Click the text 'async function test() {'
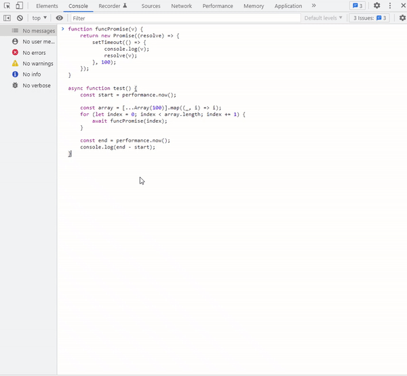This screenshot has height=376, width=407. point(102,89)
